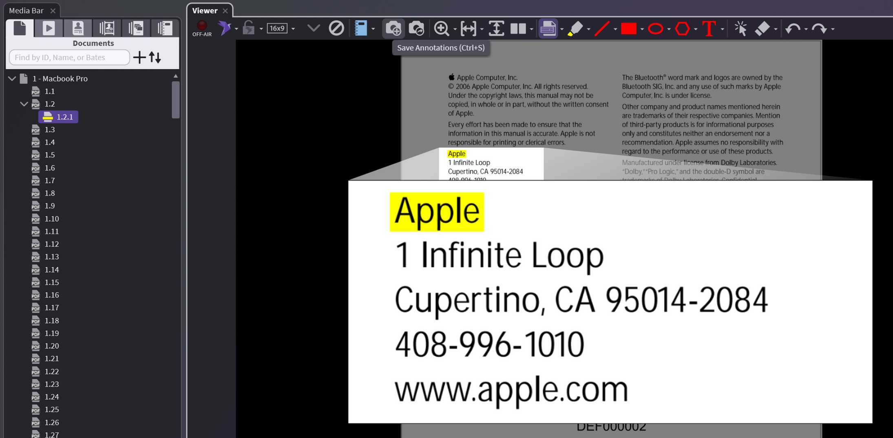Viewport: 893px width, 438px height.
Task: Switch to the Viewer tab
Action: pos(205,11)
